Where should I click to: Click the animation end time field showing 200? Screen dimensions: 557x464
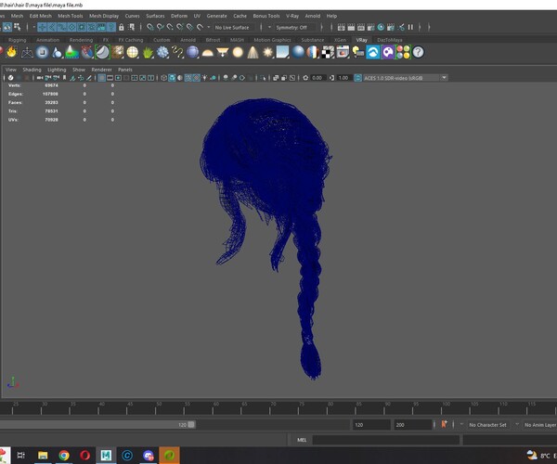point(413,425)
